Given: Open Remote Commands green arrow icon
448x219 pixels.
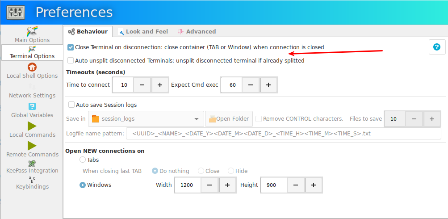Looking at the screenshot, I should click(x=32, y=146).
